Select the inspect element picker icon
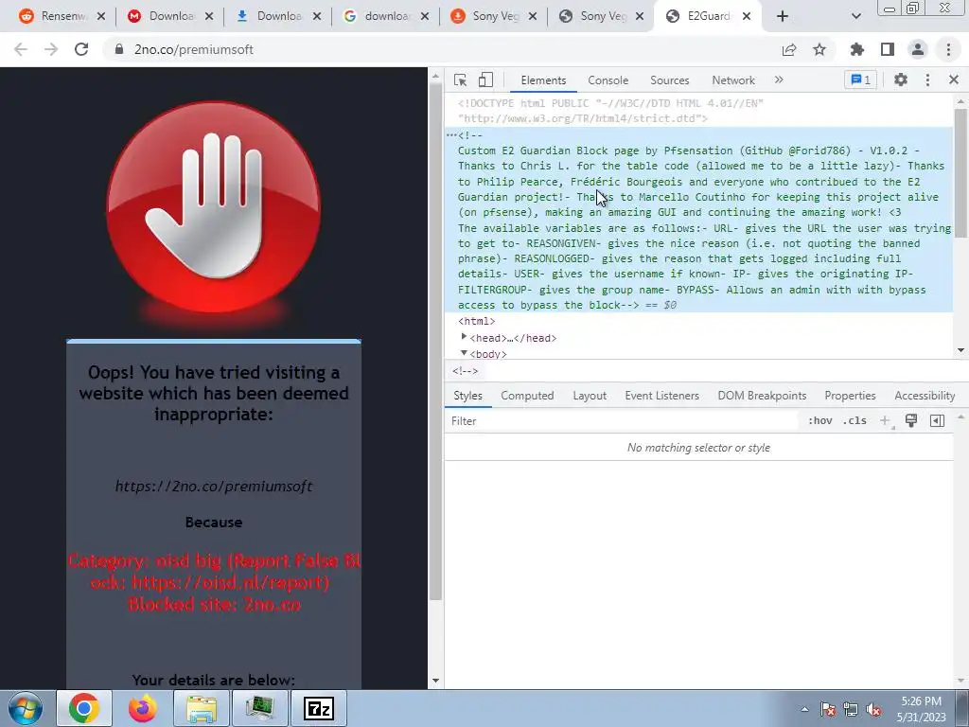This screenshot has width=969, height=727. click(460, 80)
